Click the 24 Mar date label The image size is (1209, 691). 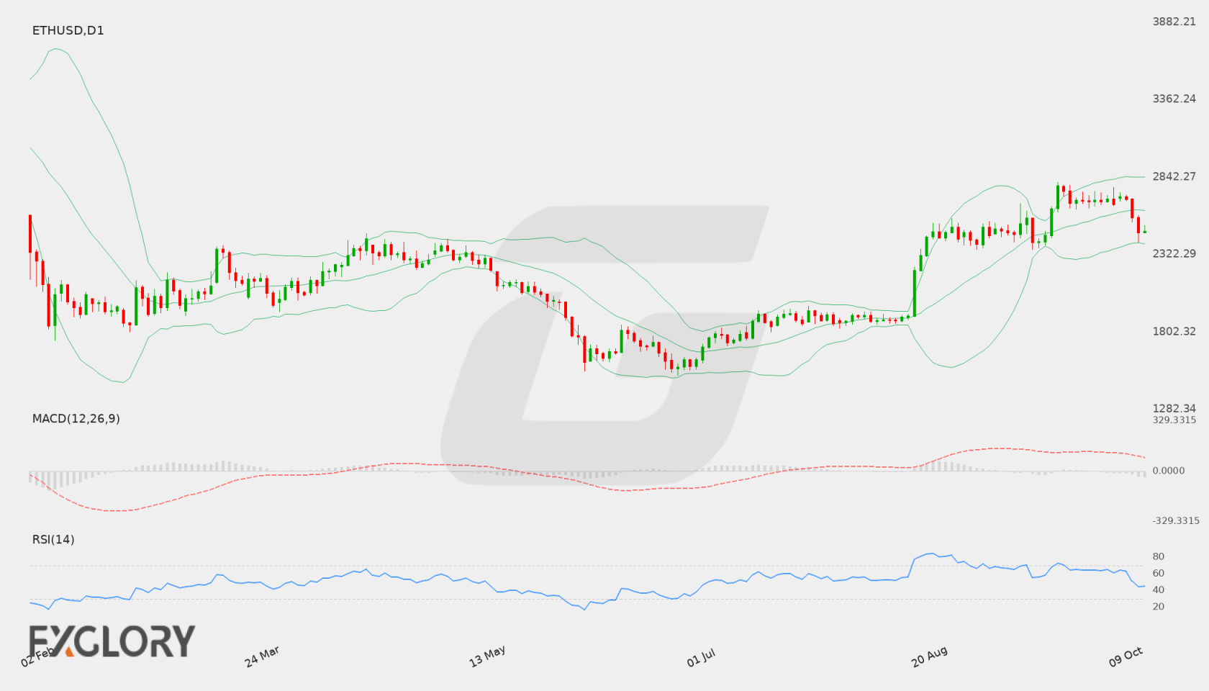[262, 656]
